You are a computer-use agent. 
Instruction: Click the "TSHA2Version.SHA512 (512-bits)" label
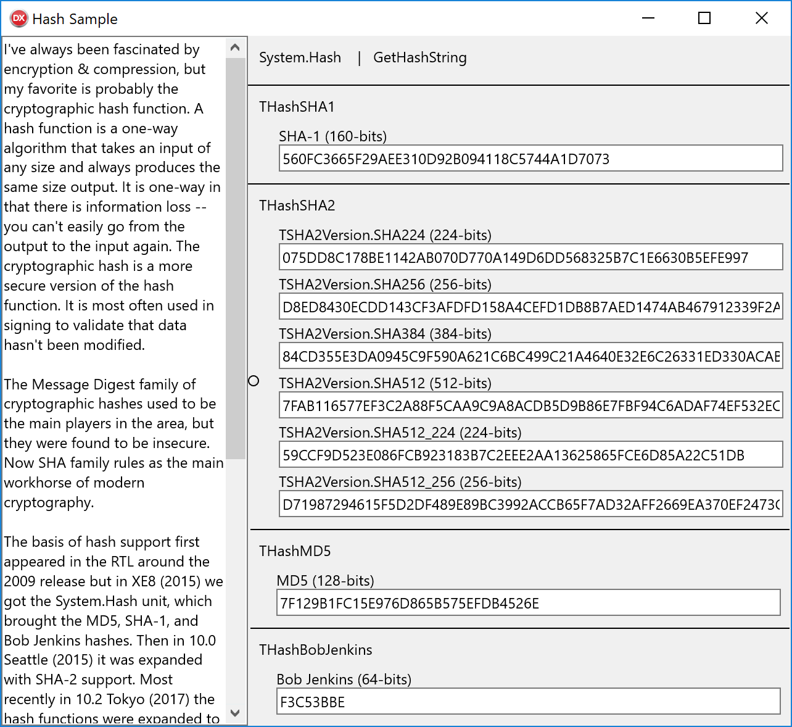pos(385,383)
